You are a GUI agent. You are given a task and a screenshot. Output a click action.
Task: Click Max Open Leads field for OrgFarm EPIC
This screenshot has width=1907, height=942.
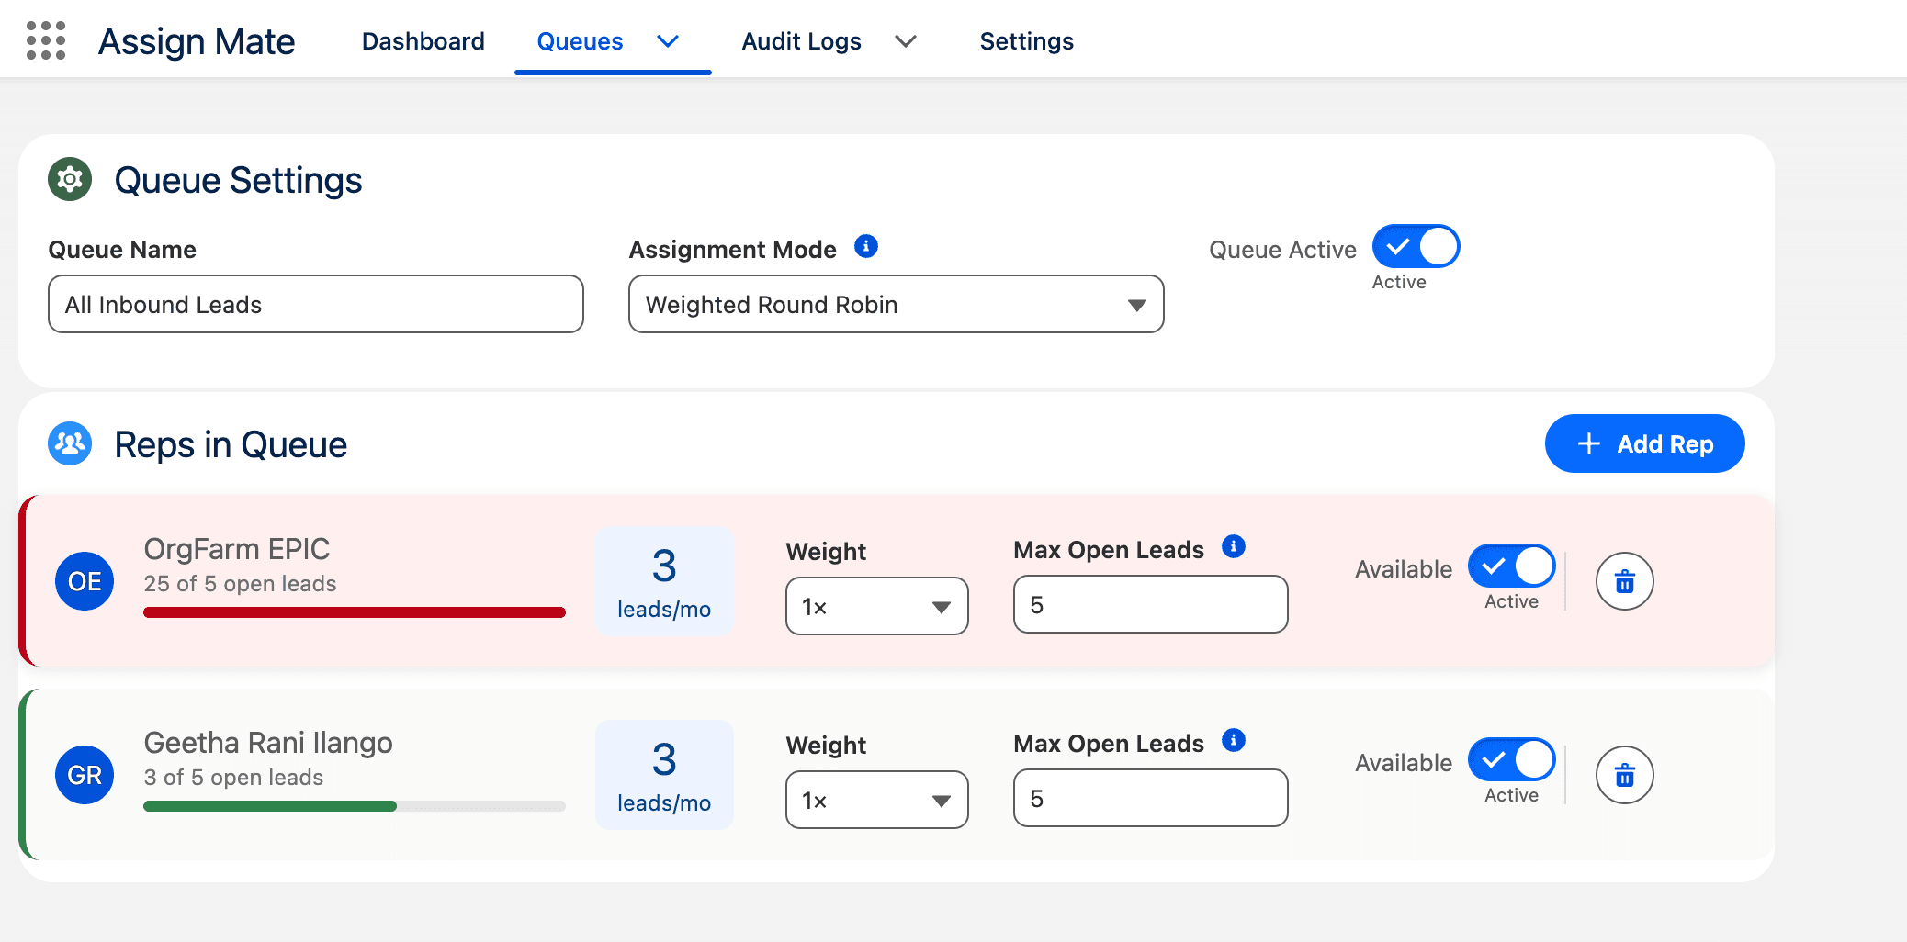[1151, 604]
